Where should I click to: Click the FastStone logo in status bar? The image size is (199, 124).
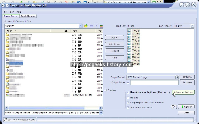coord(7,120)
